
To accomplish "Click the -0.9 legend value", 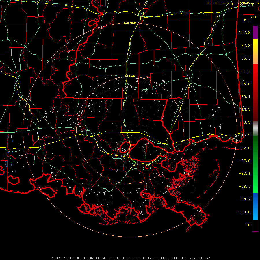I will [246, 122].
